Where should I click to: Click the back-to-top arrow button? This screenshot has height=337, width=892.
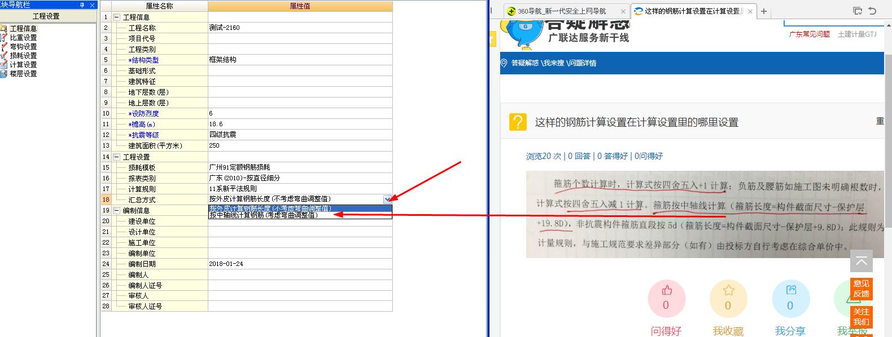tap(862, 261)
